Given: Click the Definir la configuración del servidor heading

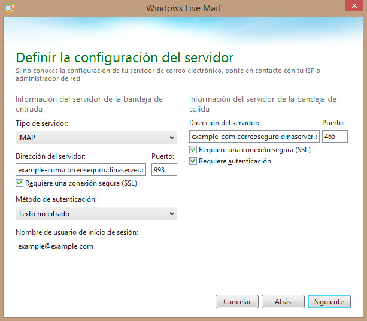Looking at the screenshot, I should tap(125, 57).
